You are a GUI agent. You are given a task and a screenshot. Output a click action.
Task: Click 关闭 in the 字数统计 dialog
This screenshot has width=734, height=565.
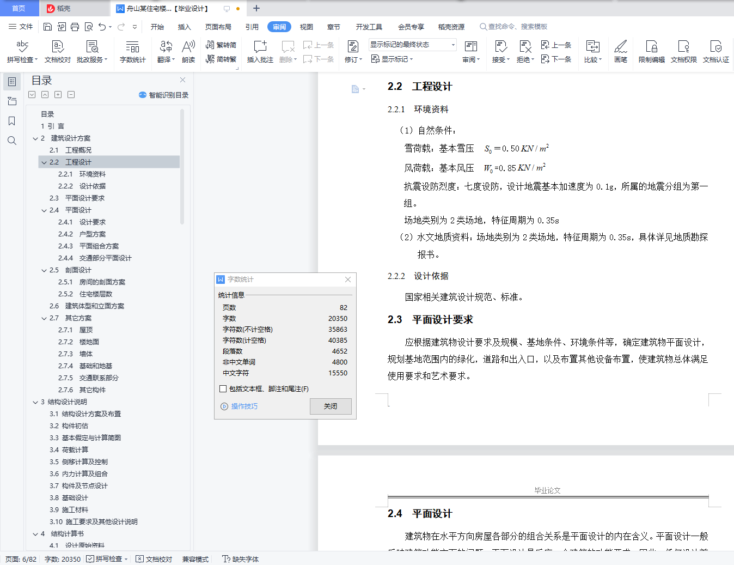coord(331,406)
